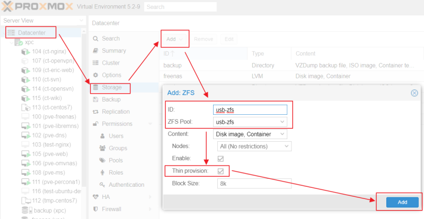Viewport: 424px width, 219px height.
Task: Click the Block Size field showing 8k
Action: click(x=254, y=184)
